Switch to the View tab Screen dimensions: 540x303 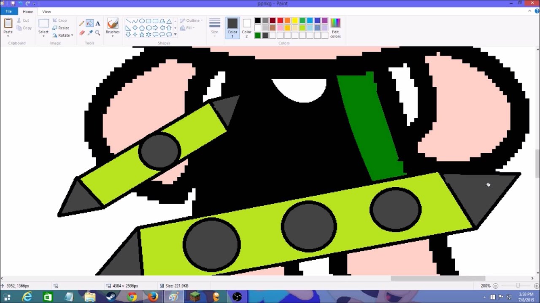46,11
